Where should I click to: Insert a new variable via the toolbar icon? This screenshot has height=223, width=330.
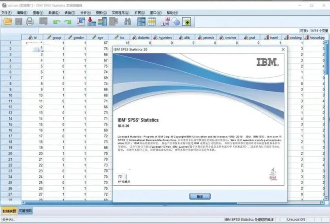(x=151, y=21)
